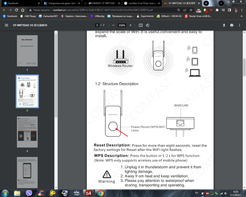Click the fit to page icon
The width and height of the screenshot is (246, 197).
141,25
